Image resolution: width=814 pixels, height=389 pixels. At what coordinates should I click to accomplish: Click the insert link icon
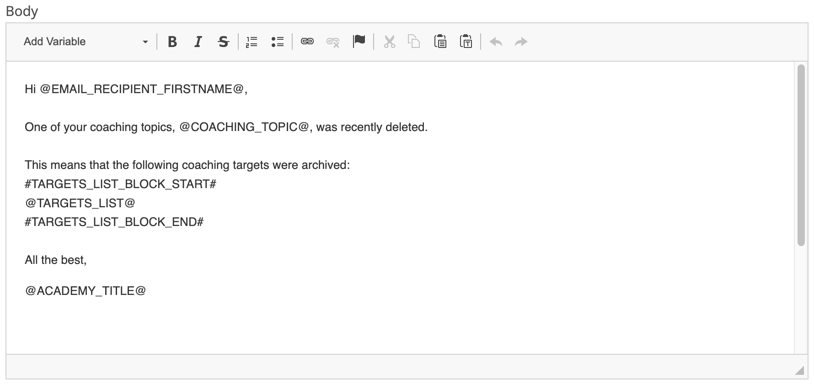pyautogui.click(x=307, y=42)
